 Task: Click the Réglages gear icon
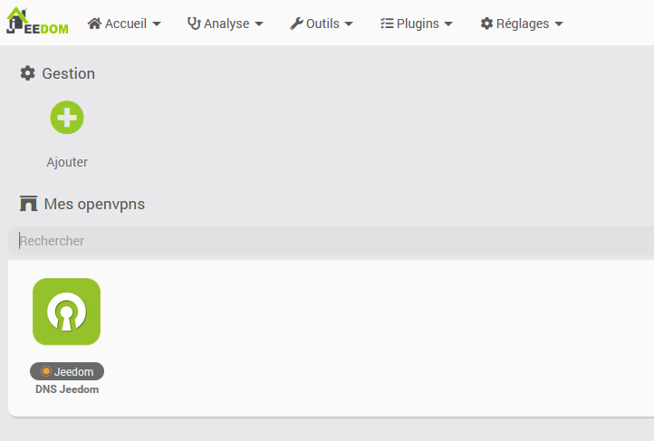(486, 24)
